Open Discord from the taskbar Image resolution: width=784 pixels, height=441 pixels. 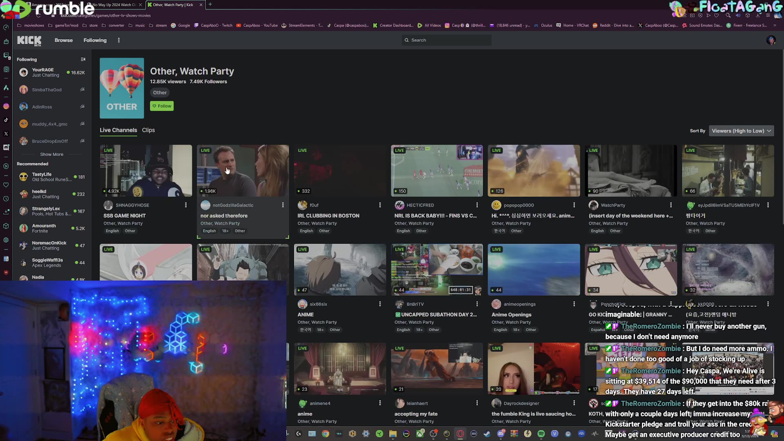[x=501, y=434]
